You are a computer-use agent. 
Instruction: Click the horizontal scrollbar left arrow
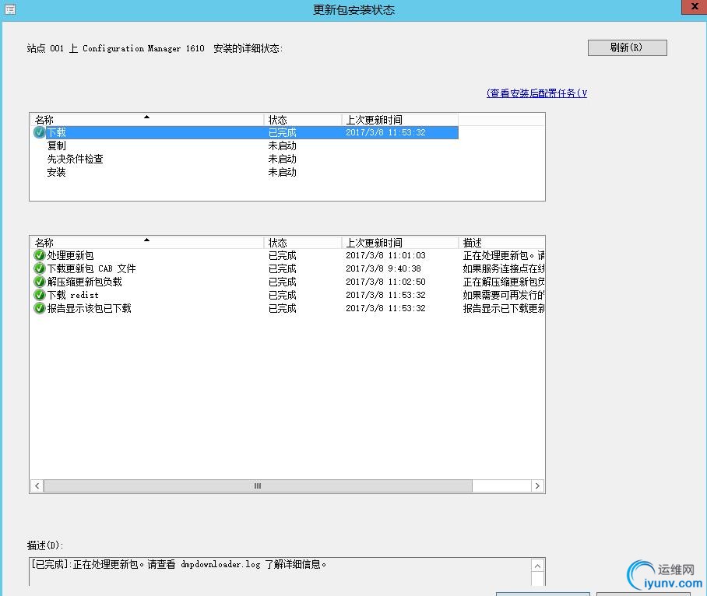click(x=37, y=486)
